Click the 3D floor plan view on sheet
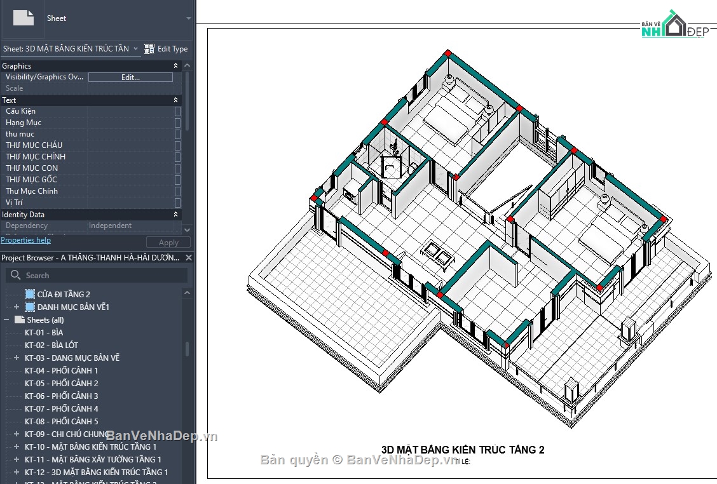717x484 pixels. click(x=479, y=239)
